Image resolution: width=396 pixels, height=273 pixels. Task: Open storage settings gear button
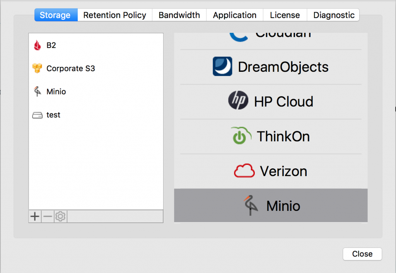(x=60, y=216)
